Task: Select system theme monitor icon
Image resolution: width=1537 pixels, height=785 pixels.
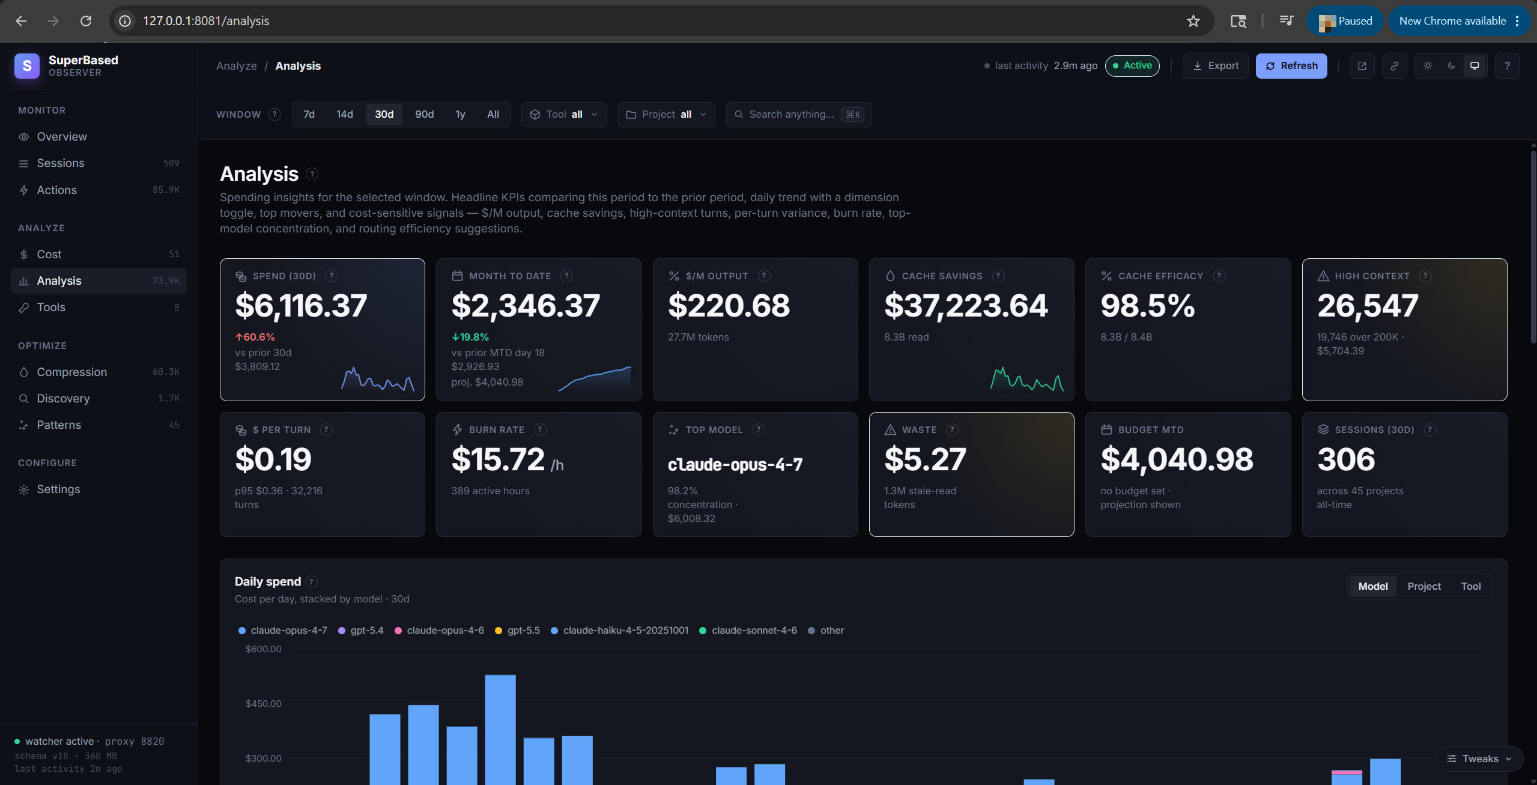Action: tap(1475, 66)
